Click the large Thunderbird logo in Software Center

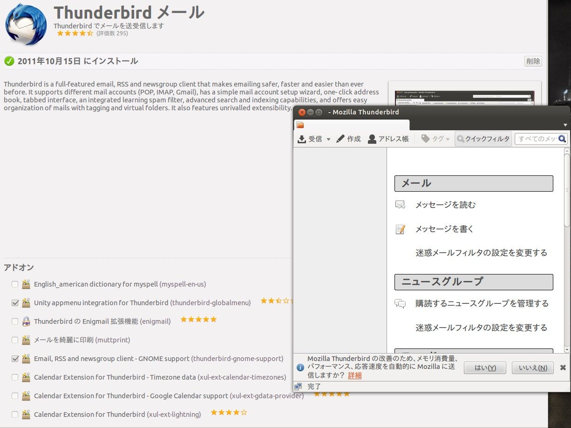(x=26, y=25)
